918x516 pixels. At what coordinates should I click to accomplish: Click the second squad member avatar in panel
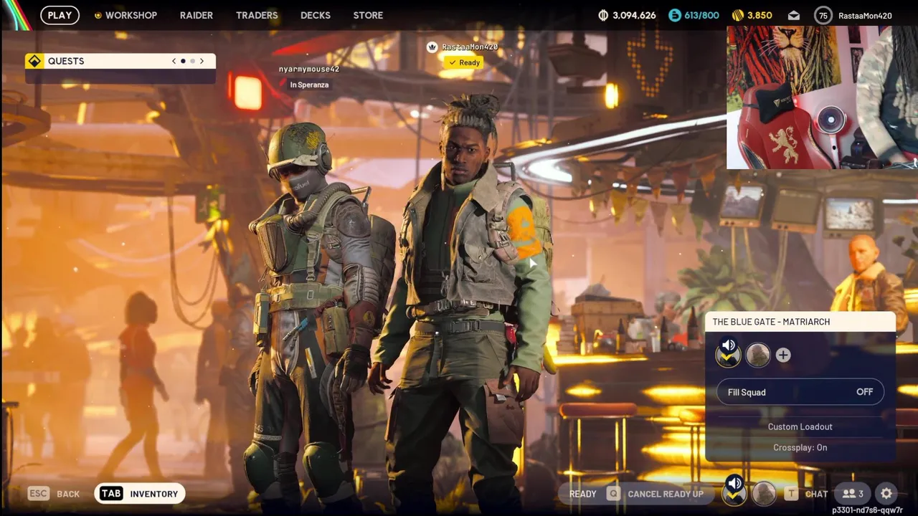758,355
